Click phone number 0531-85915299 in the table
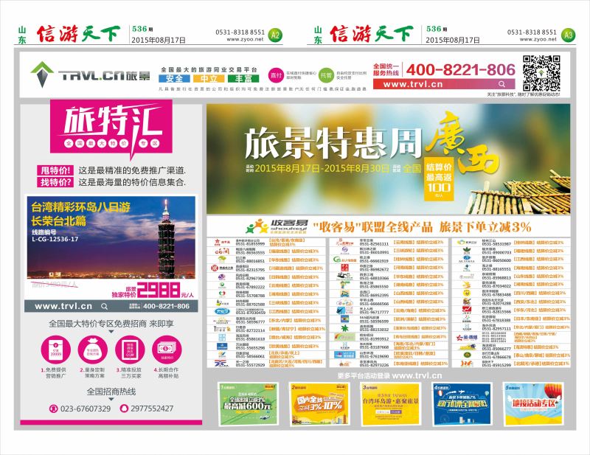This screenshot has width=590, height=455. [496, 365]
